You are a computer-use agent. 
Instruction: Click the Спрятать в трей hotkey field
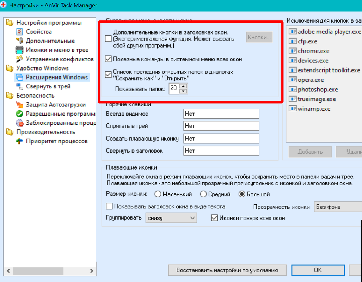[221, 126]
